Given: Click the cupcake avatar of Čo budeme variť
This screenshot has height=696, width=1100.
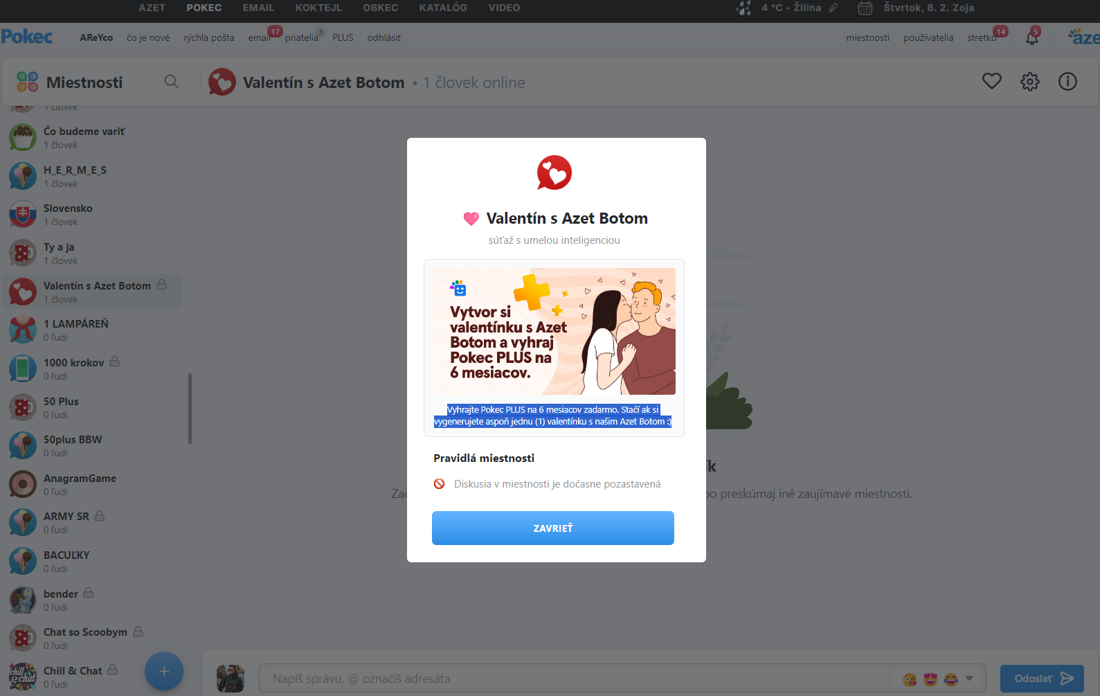Looking at the screenshot, I should pos(23,137).
